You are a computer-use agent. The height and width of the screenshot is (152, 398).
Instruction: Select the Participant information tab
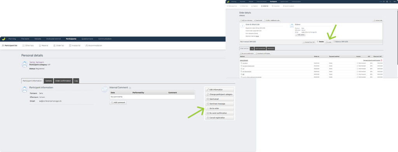click(32, 81)
